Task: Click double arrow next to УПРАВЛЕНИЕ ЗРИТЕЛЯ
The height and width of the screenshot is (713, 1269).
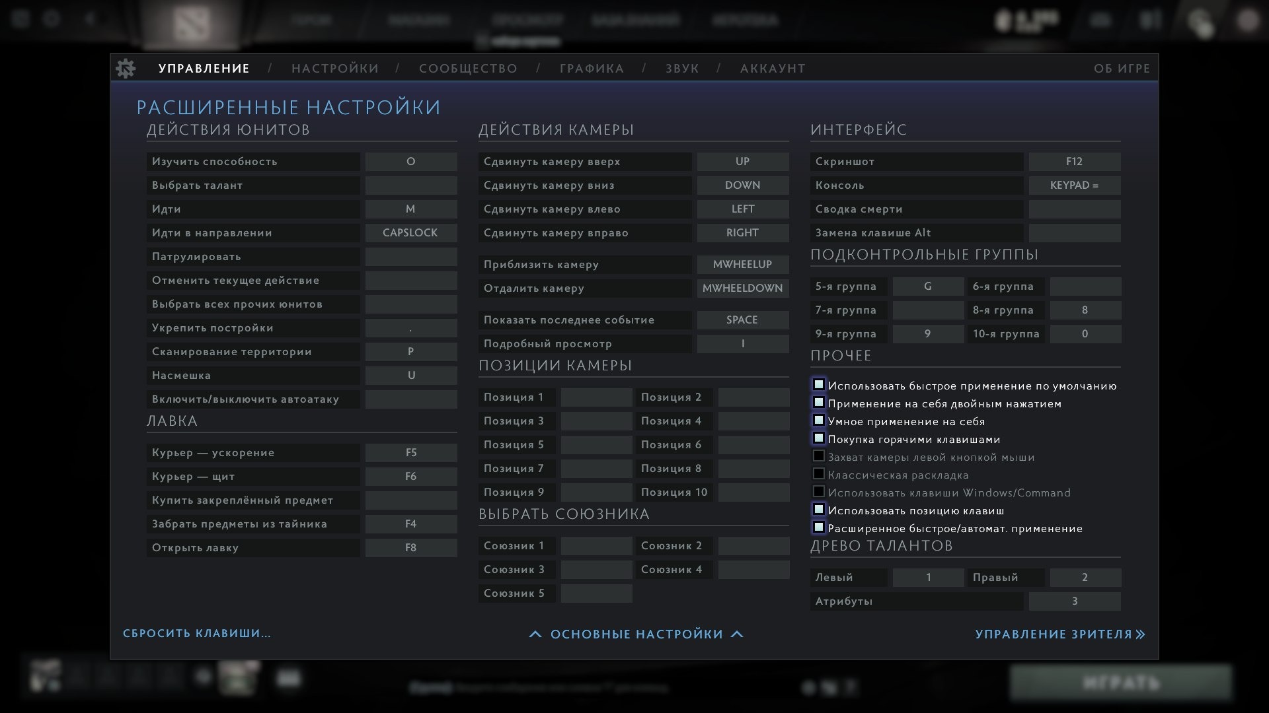Action: (x=1140, y=634)
